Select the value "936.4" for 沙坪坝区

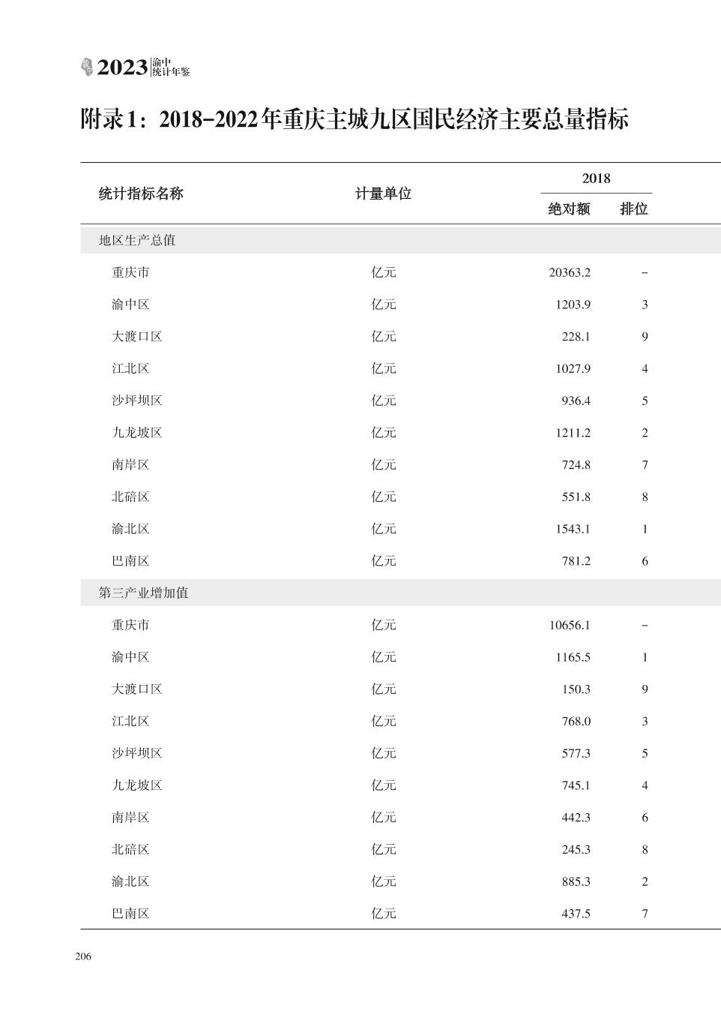pos(576,401)
